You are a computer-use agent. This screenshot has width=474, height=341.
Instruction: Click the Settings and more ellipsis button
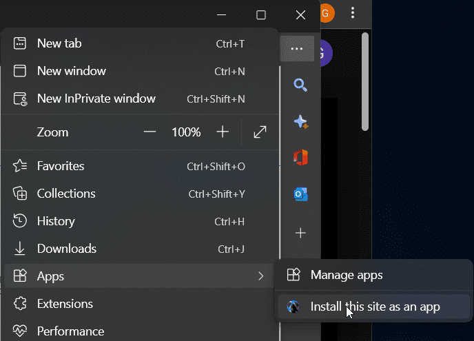coord(297,49)
